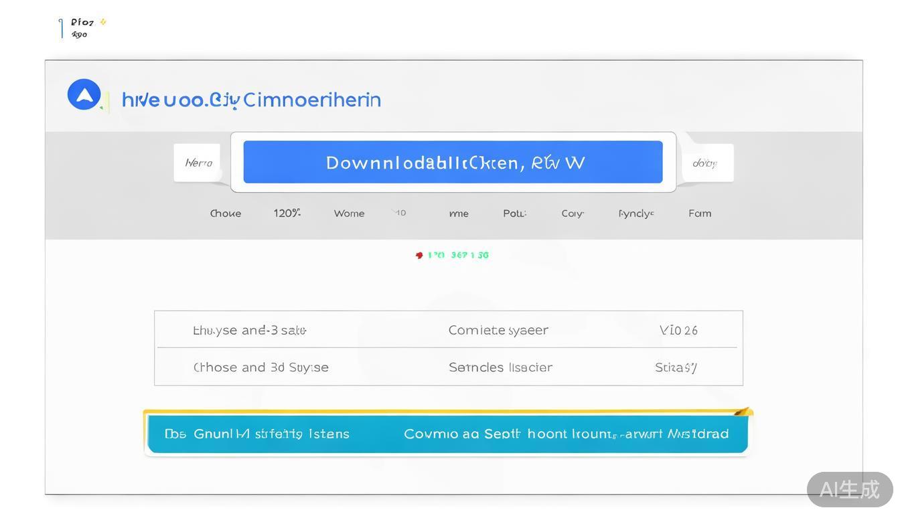Open the Fyndyc nav item
This screenshot has width=900, height=514.
635,213
